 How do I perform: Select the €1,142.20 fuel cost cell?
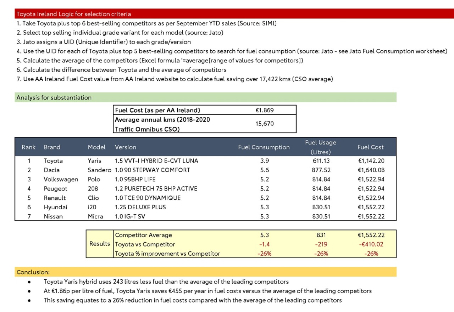tap(371, 161)
